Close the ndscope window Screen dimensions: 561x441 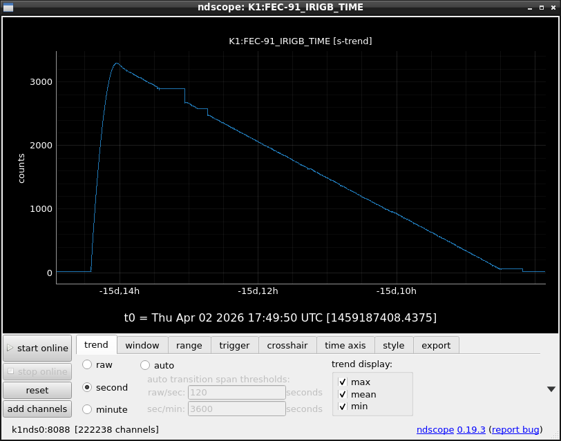552,7
